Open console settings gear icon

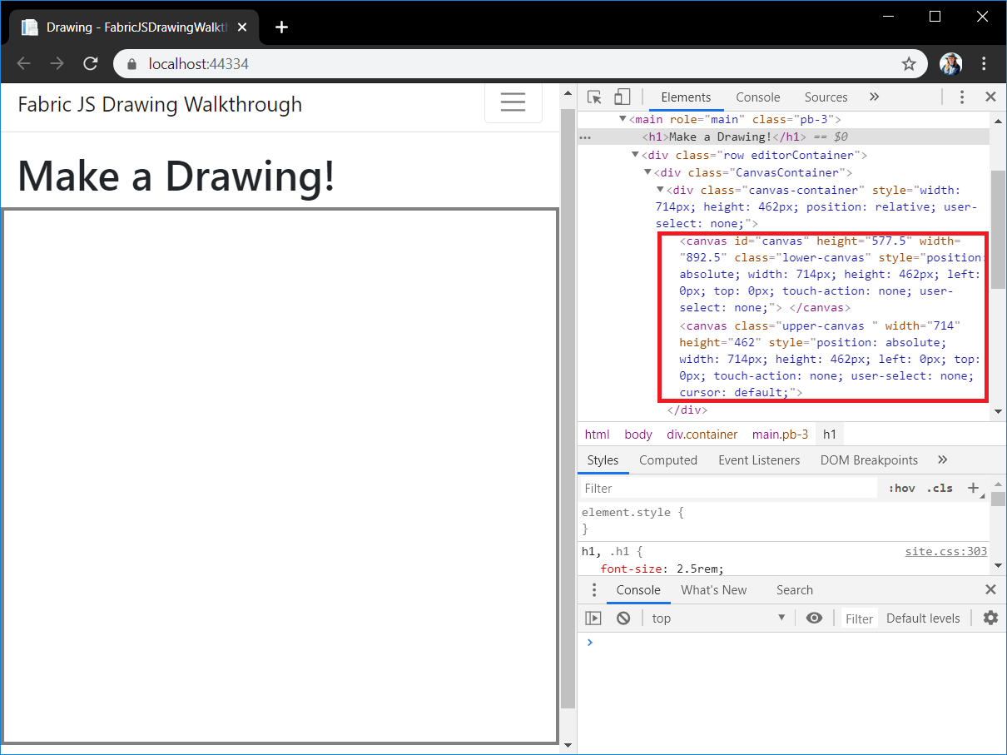coord(990,618)
